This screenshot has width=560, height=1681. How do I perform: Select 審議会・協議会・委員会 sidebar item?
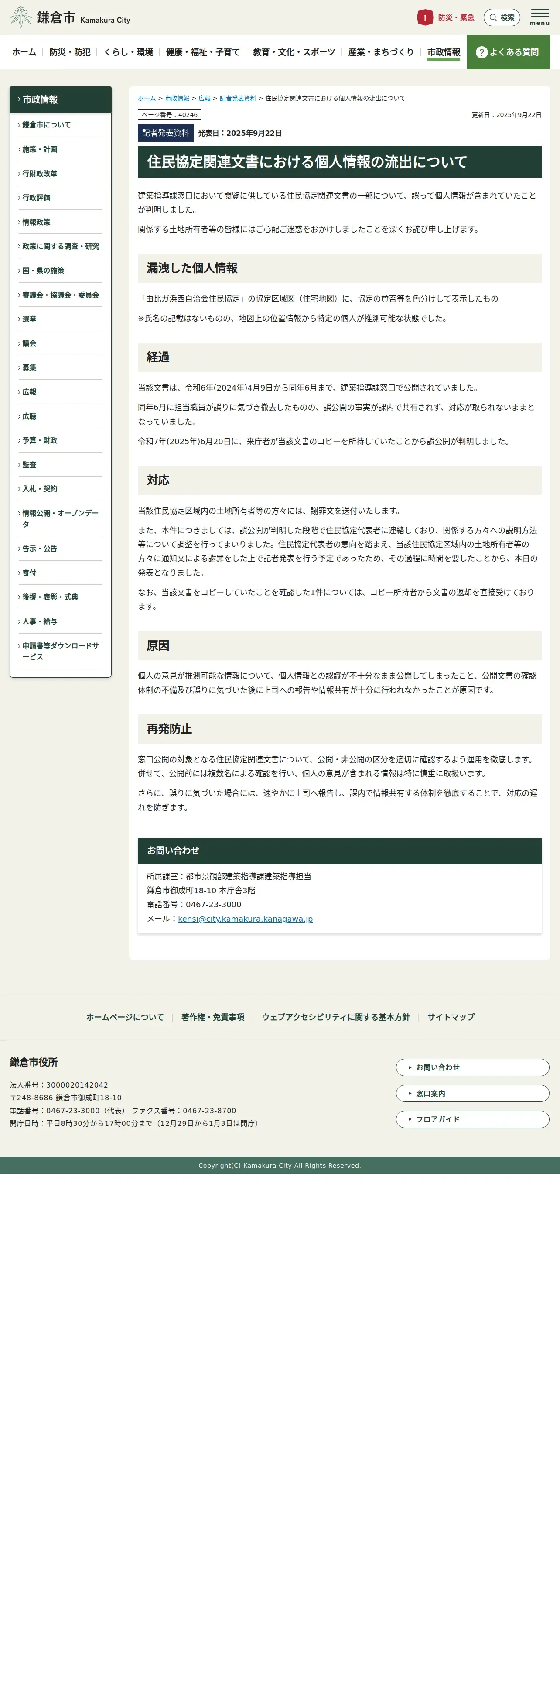60,295
